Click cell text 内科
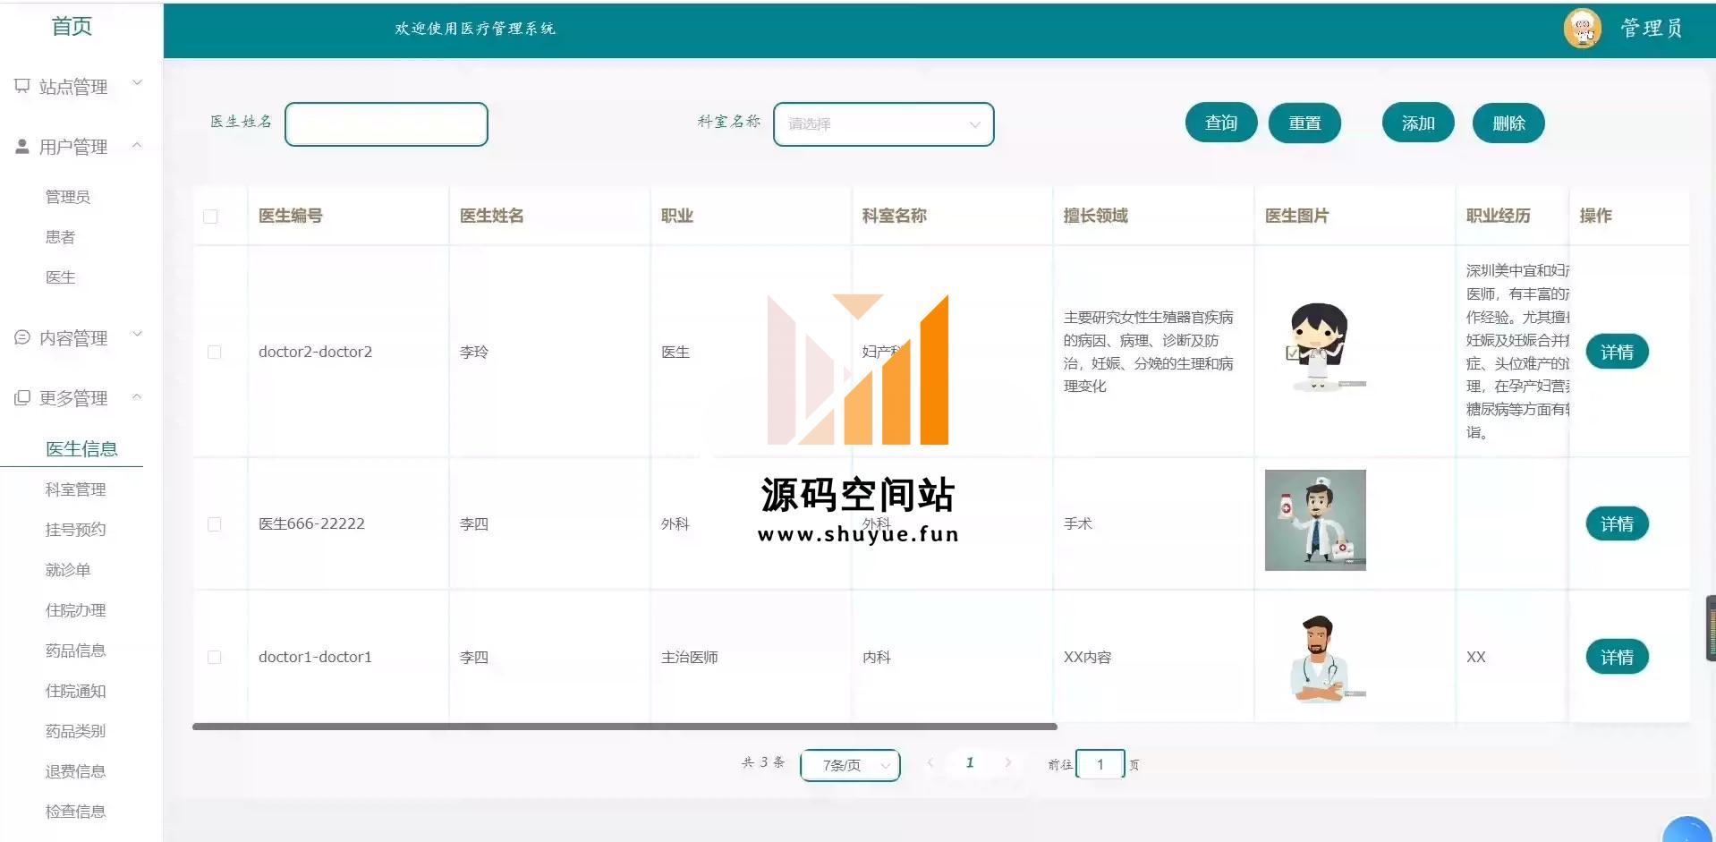Viewport: 1716px width, 842px height. pyautogui.click(x=877, y=658)
